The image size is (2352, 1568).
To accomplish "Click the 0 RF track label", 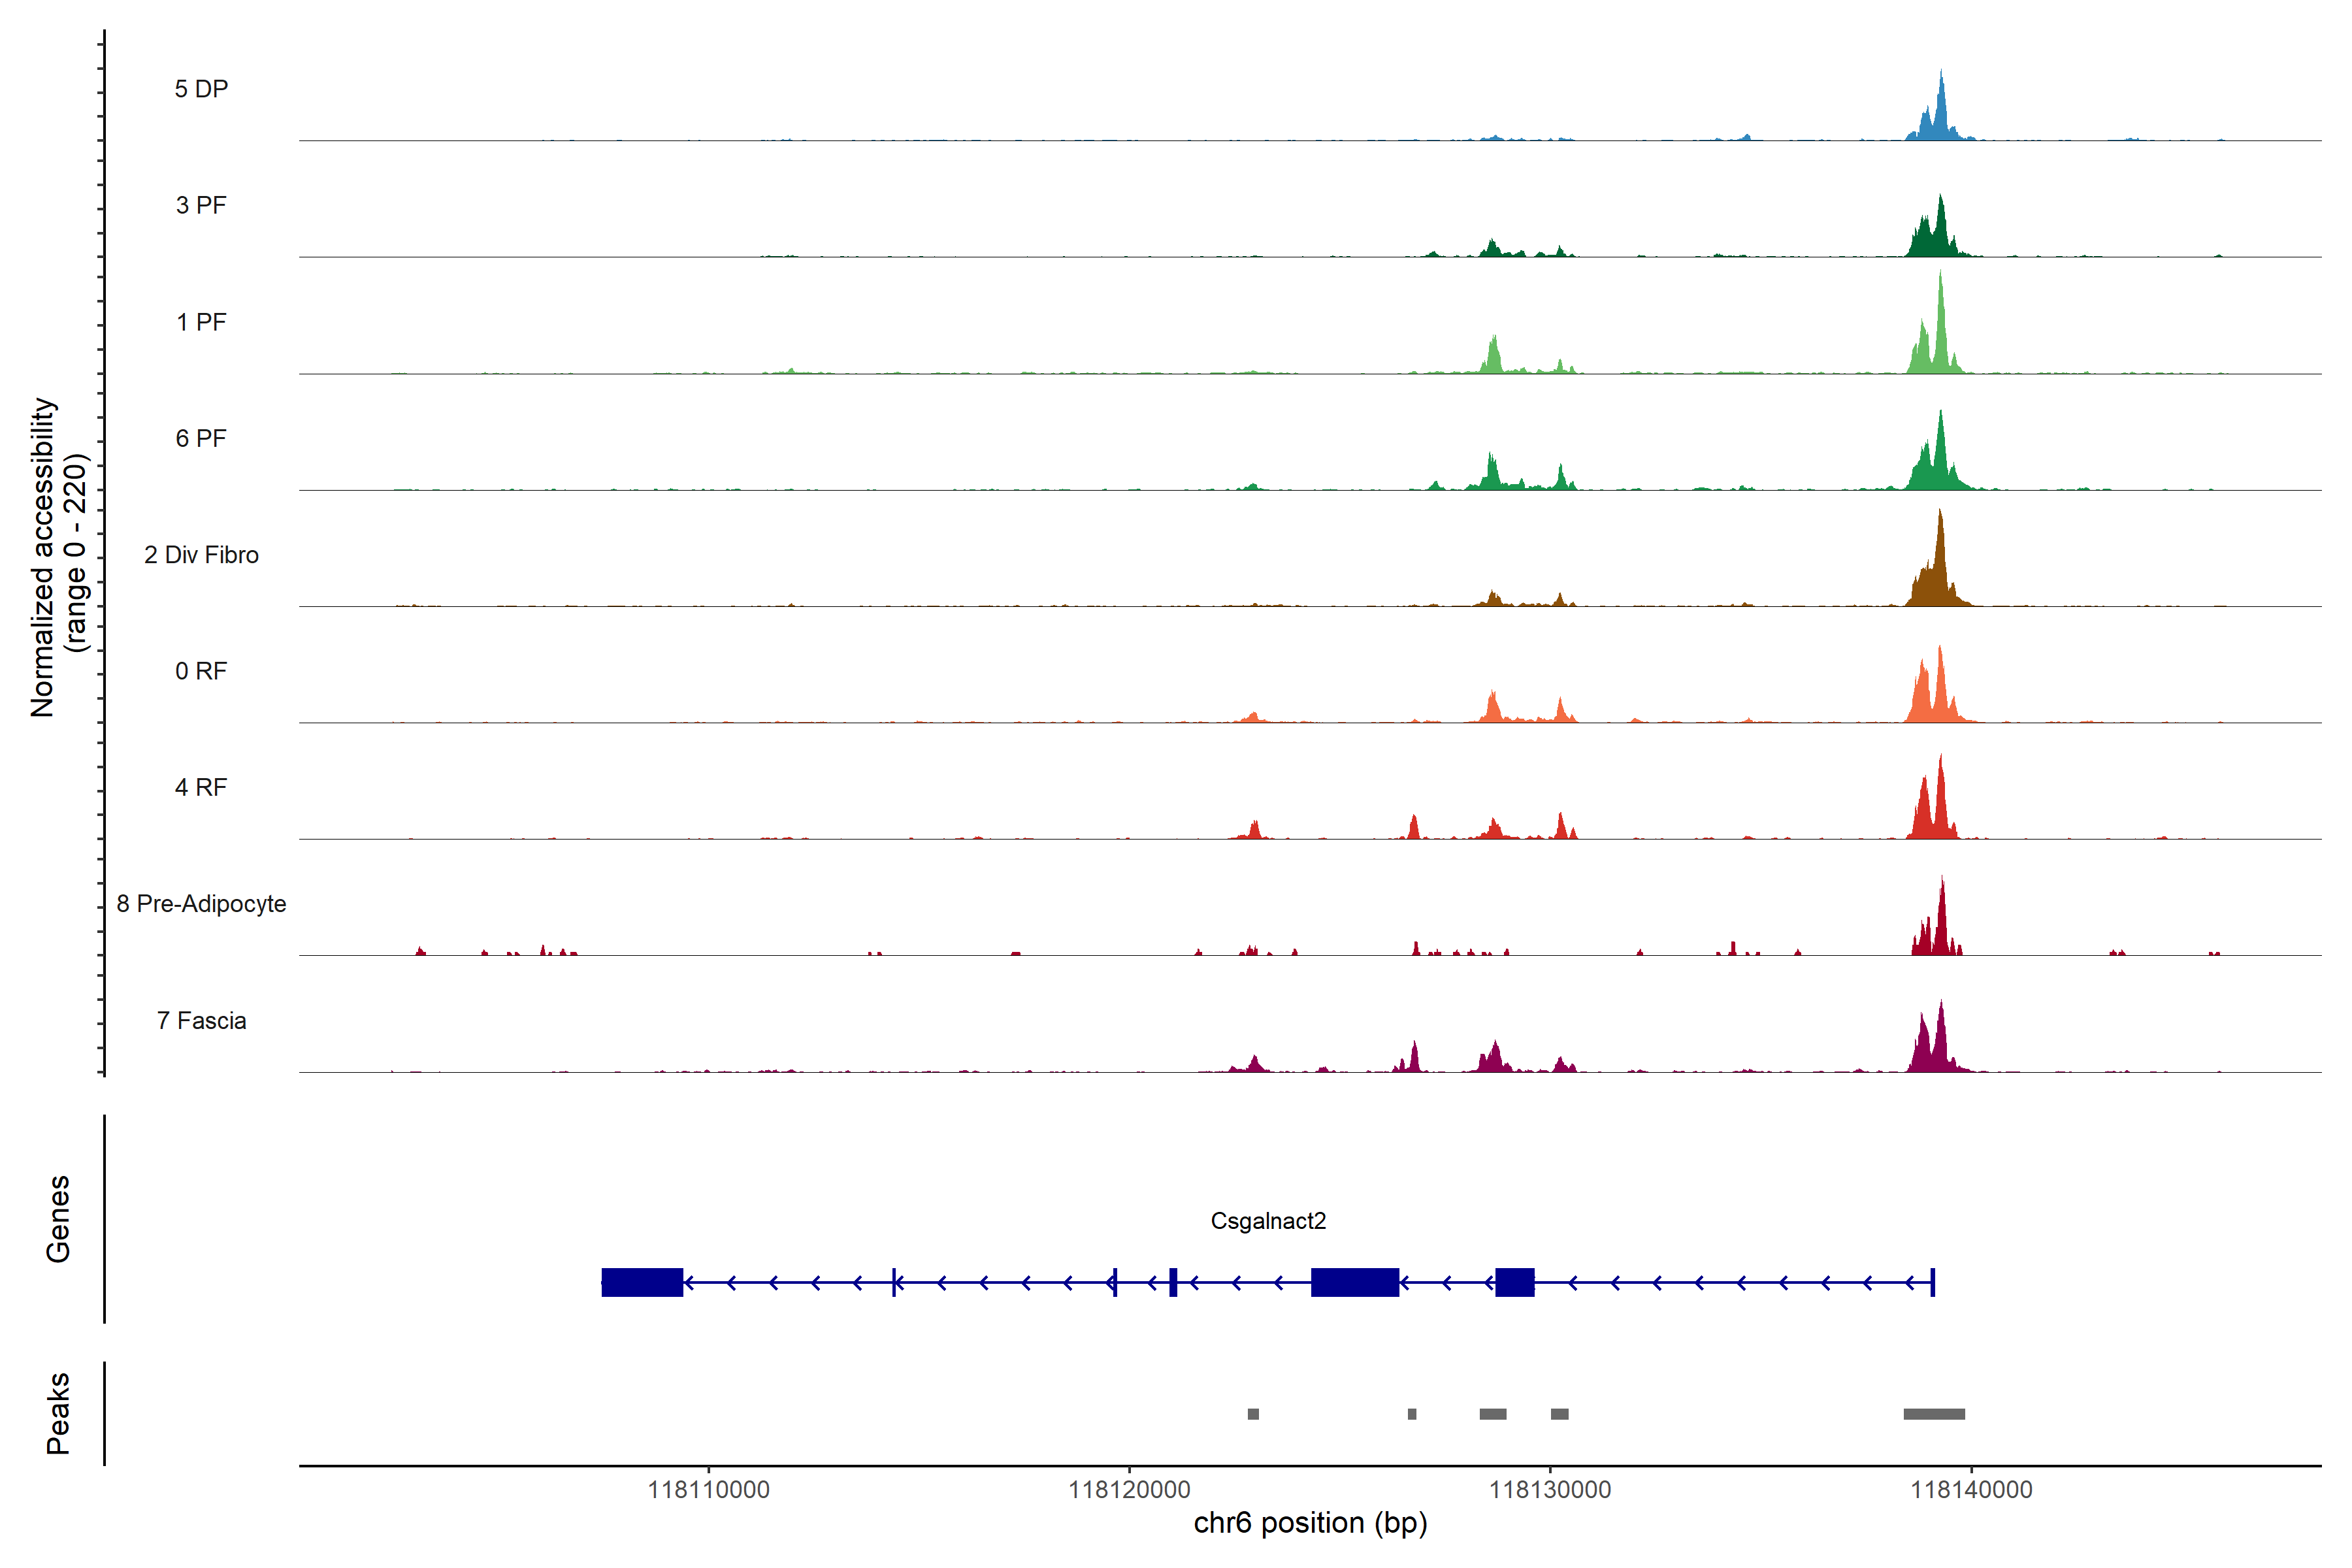I will click(x=201, y=671).
